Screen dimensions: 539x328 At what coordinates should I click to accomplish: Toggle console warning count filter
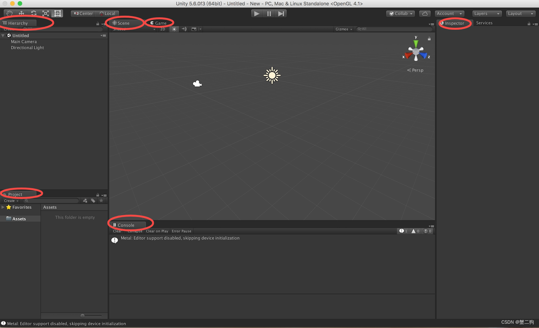coord(415,231)
